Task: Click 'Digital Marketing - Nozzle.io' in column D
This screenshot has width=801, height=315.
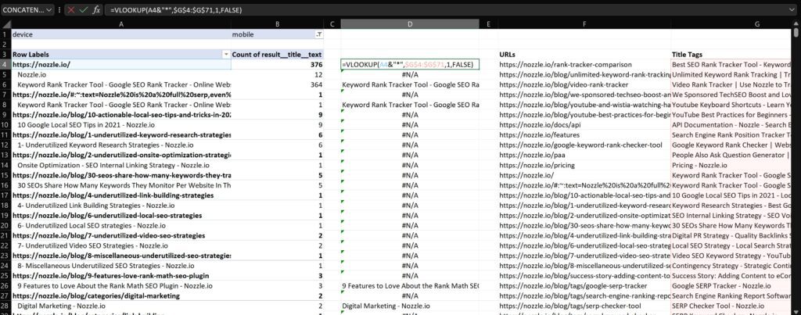Action: (x=410, y=306)
